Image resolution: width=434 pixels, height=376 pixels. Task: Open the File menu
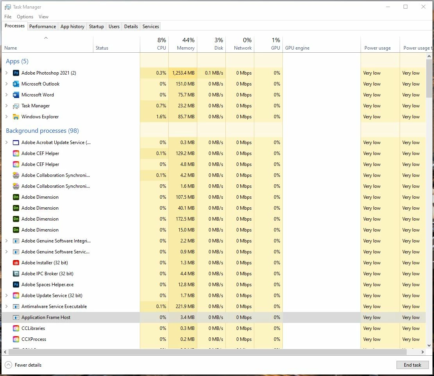point(8,17)
